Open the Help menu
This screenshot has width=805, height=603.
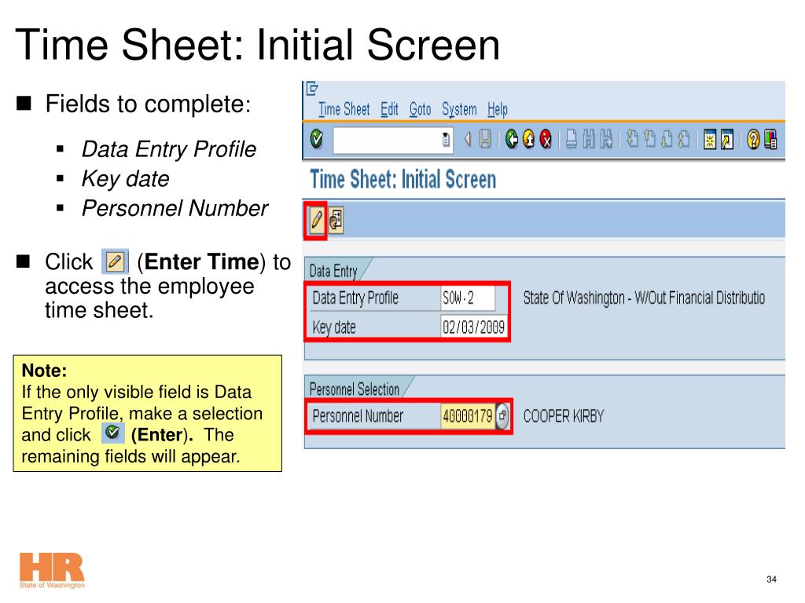[498, 109]
